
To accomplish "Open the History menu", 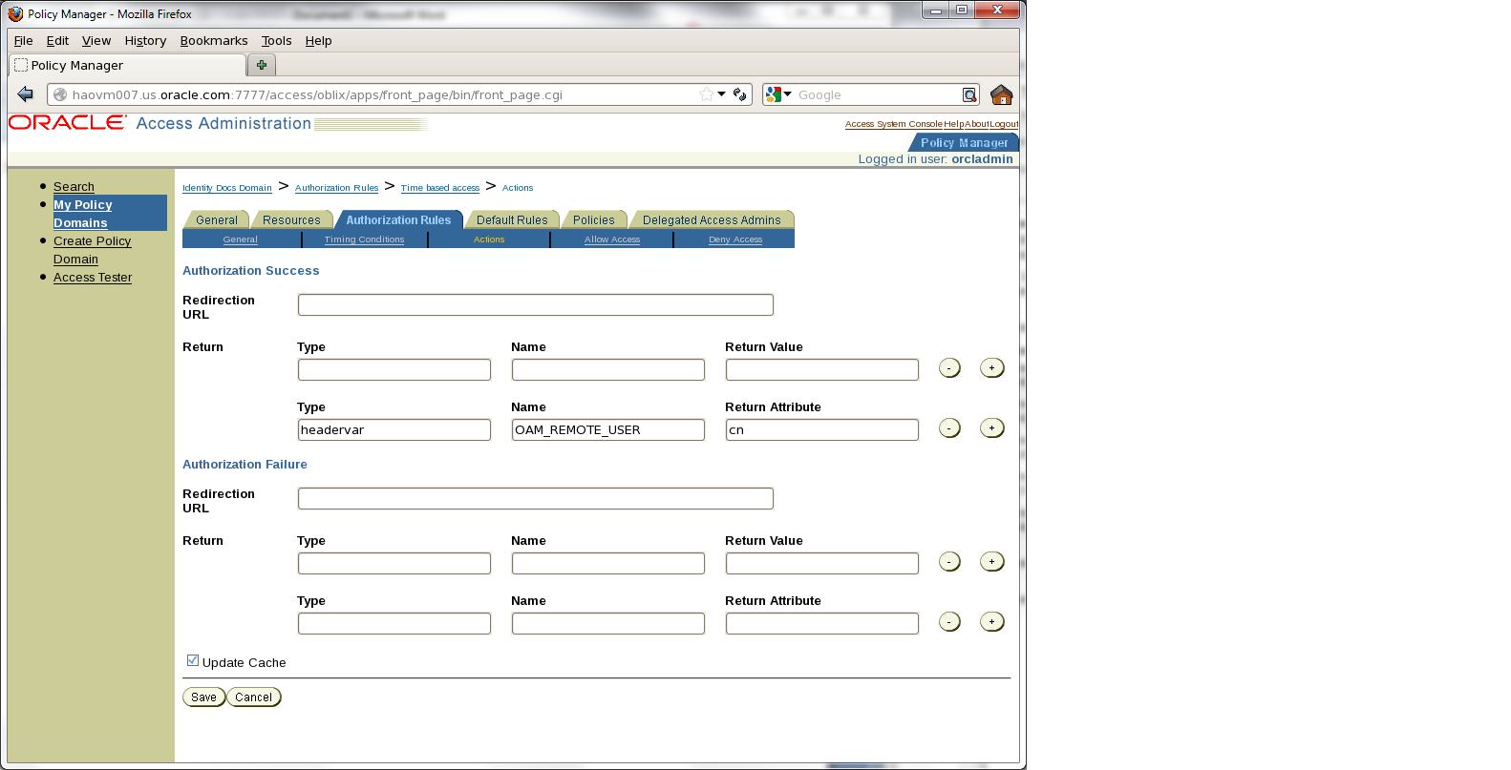I will (145, 41).
